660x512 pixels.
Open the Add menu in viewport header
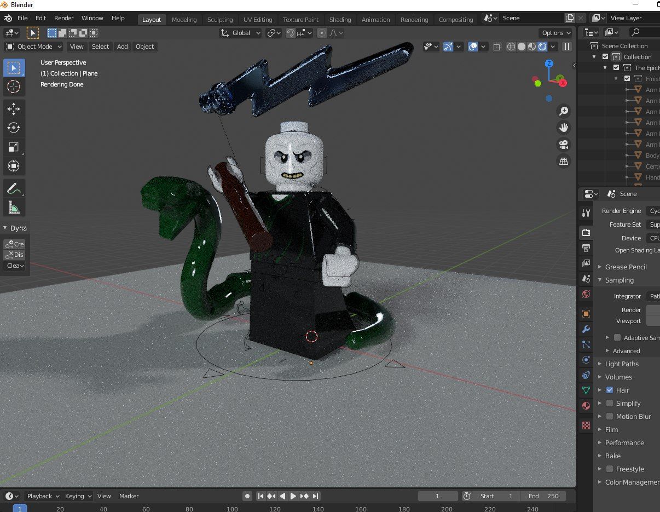(123, 47)
